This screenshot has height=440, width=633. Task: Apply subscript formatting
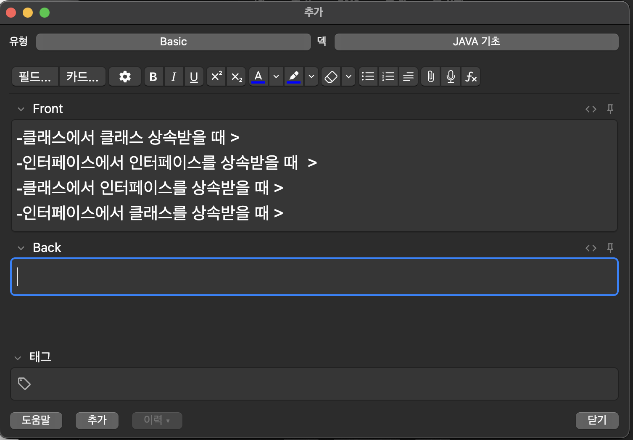(x=237, y=77)
